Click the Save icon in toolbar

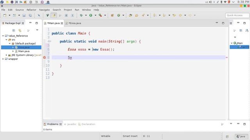pyautogui.click(x=24, y=15)
